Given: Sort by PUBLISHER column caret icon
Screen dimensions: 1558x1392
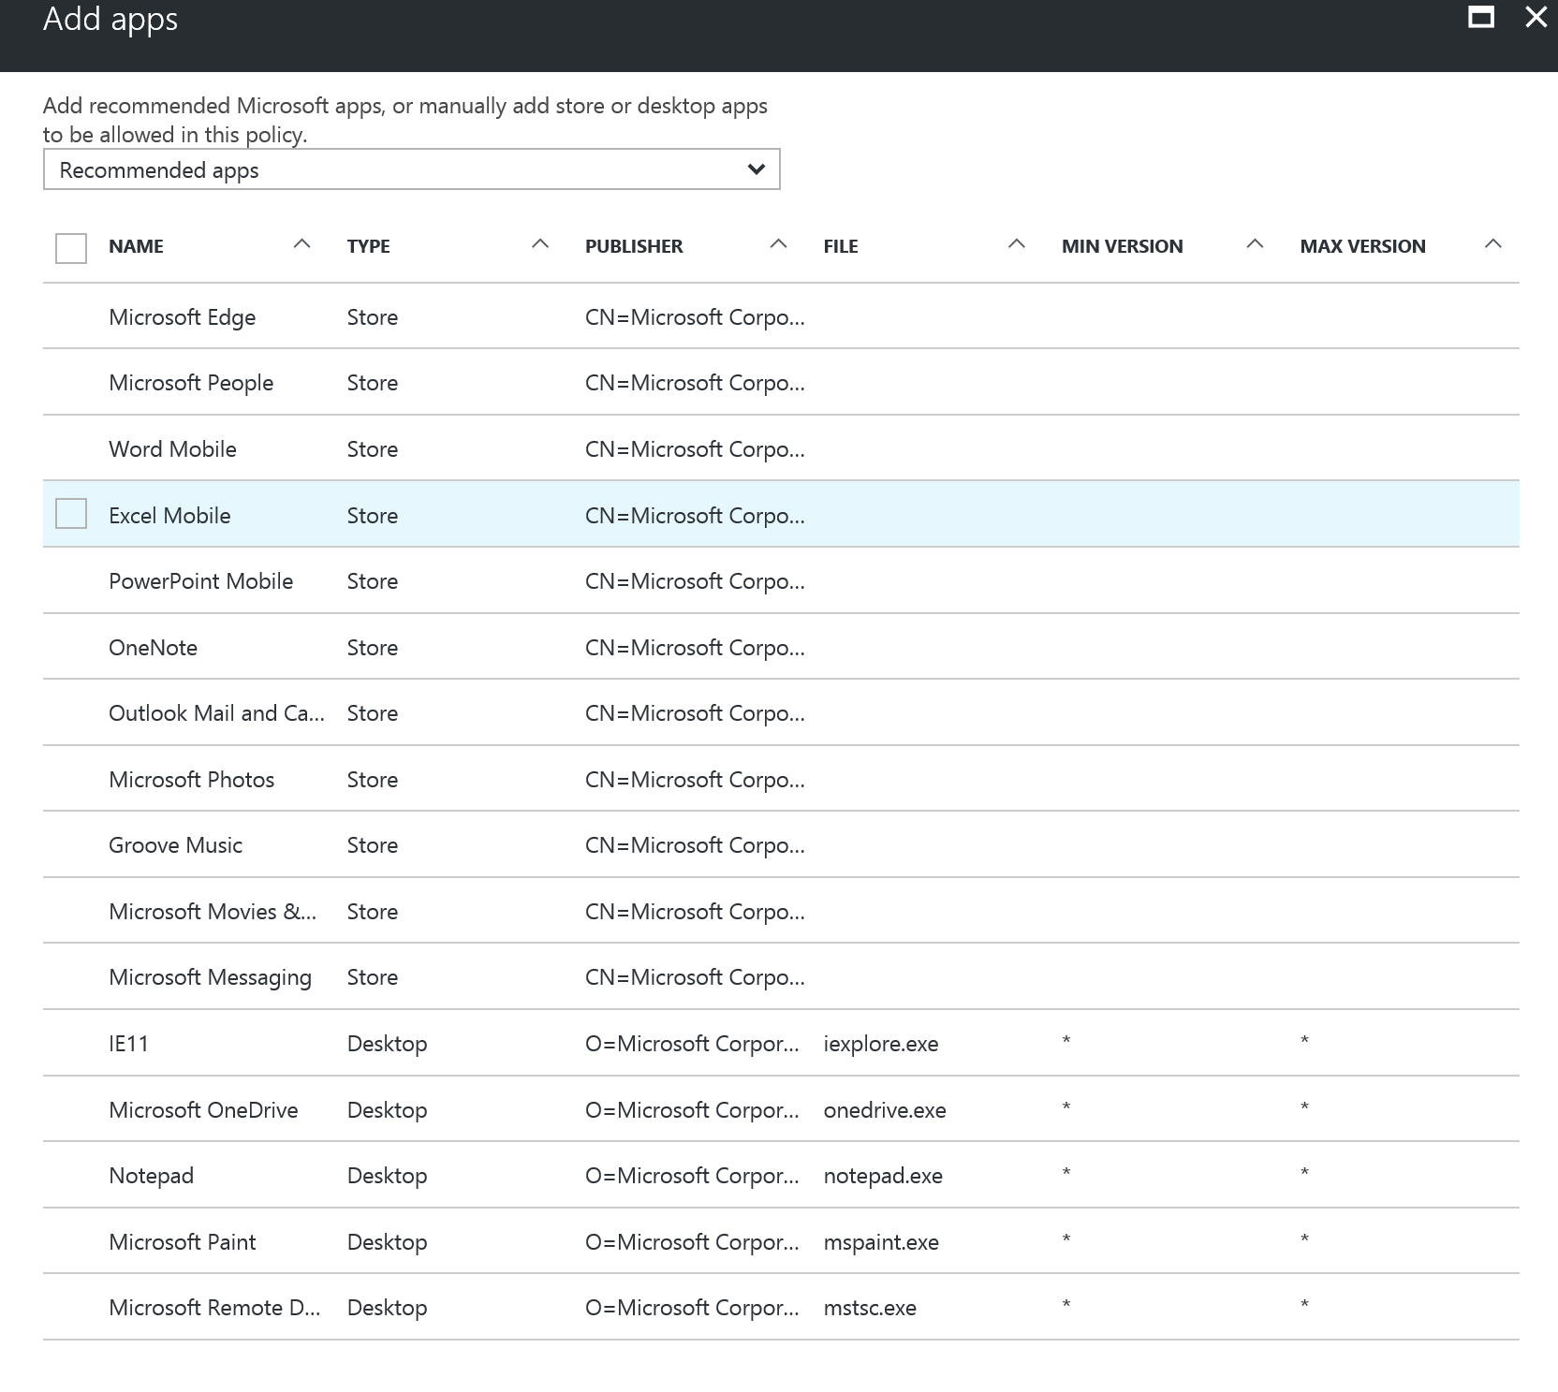Looking at the screenshot, I should [x=778, y=244].
